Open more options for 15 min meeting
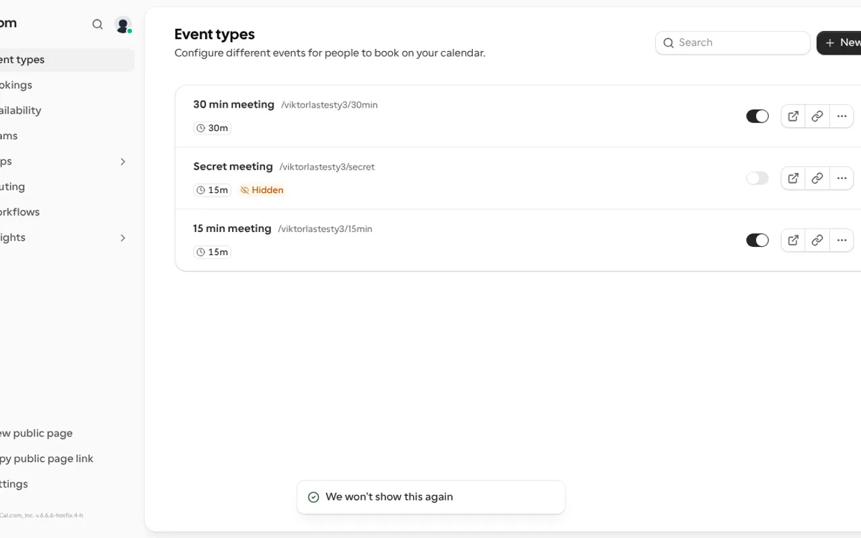The width and height of the screenshot is (861, 538). click(x=841, y=240)
